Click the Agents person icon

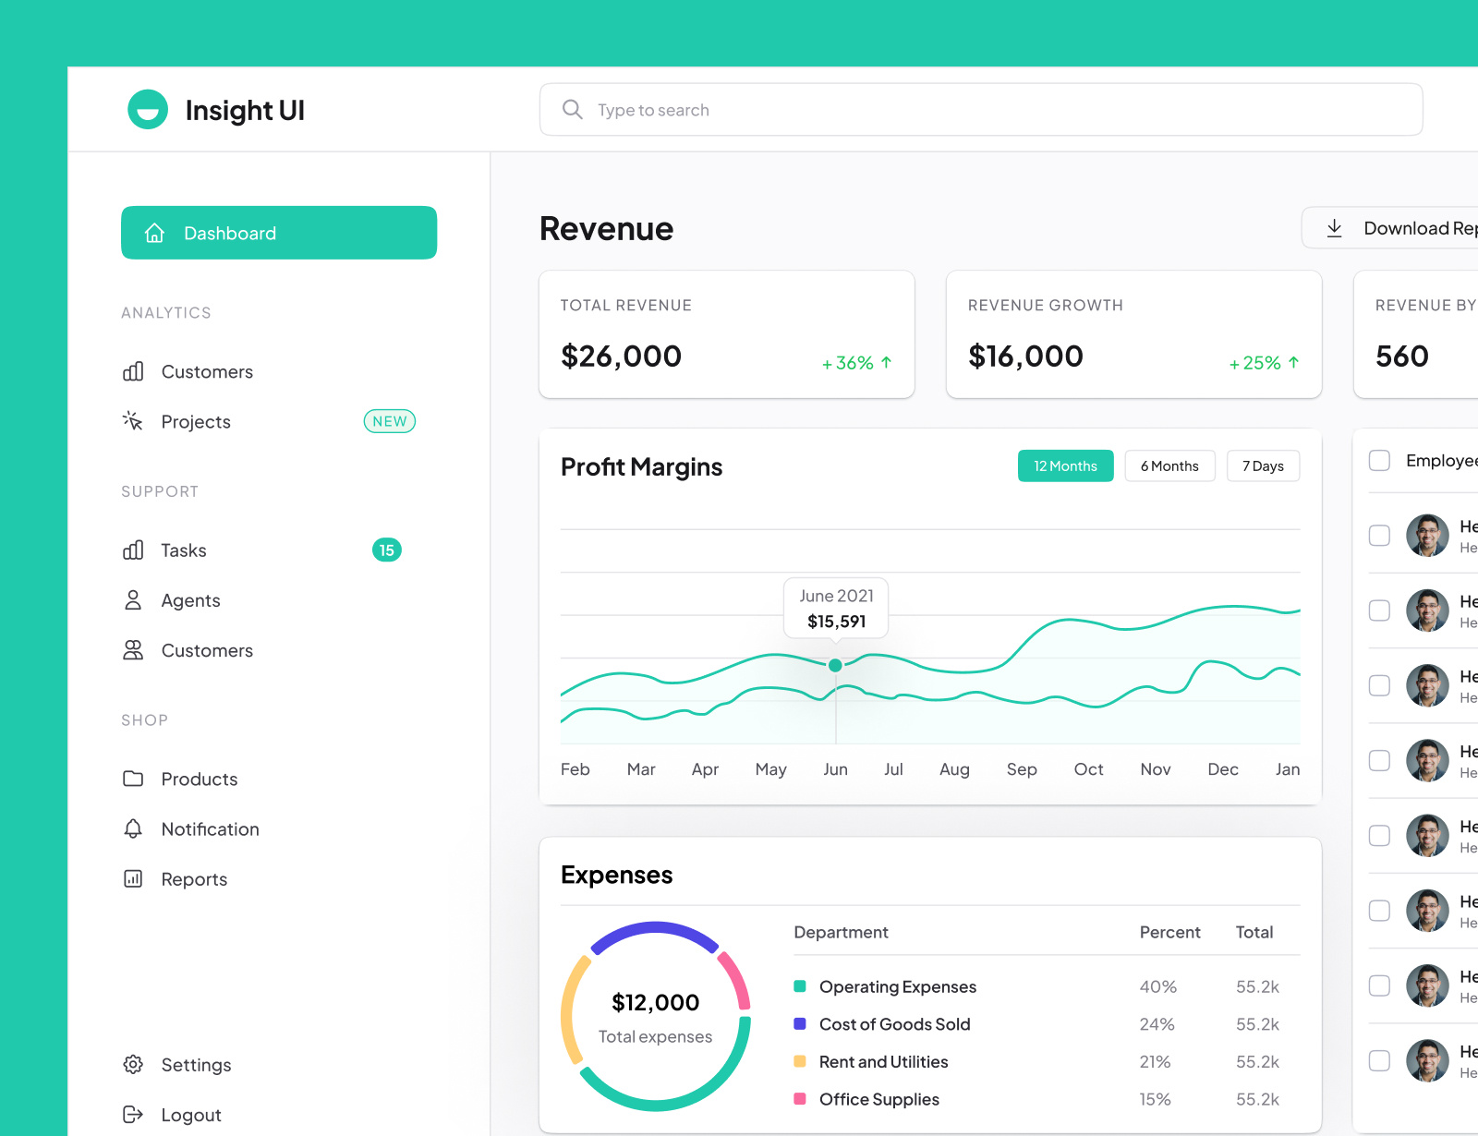133,599
